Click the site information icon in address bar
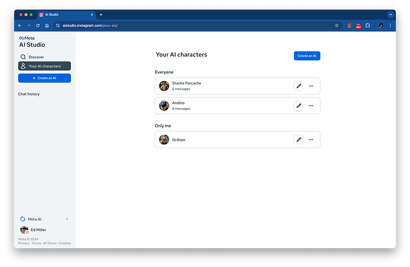 tap(58, 25)
